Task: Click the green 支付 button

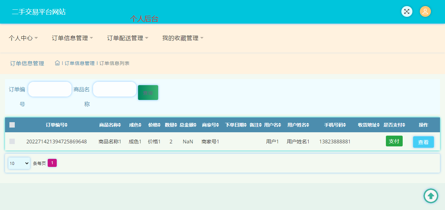Action: click(x=394, y=141)
